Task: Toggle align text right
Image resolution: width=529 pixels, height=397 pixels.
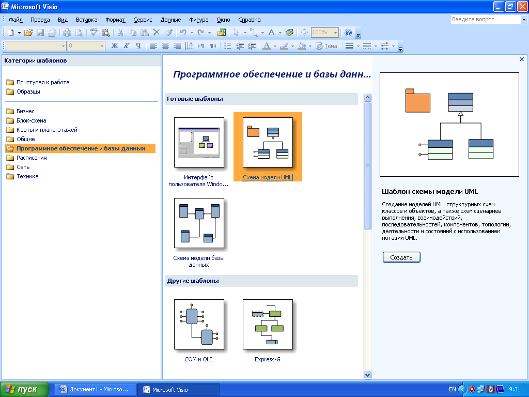Action: coord(177,46)
